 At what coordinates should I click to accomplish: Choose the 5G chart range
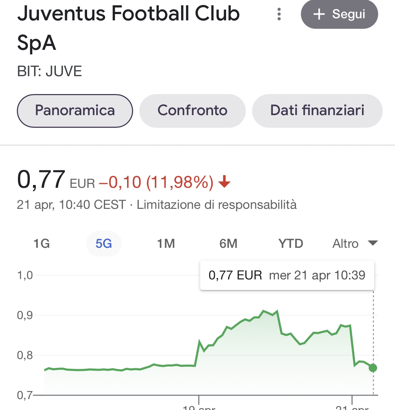104,244
